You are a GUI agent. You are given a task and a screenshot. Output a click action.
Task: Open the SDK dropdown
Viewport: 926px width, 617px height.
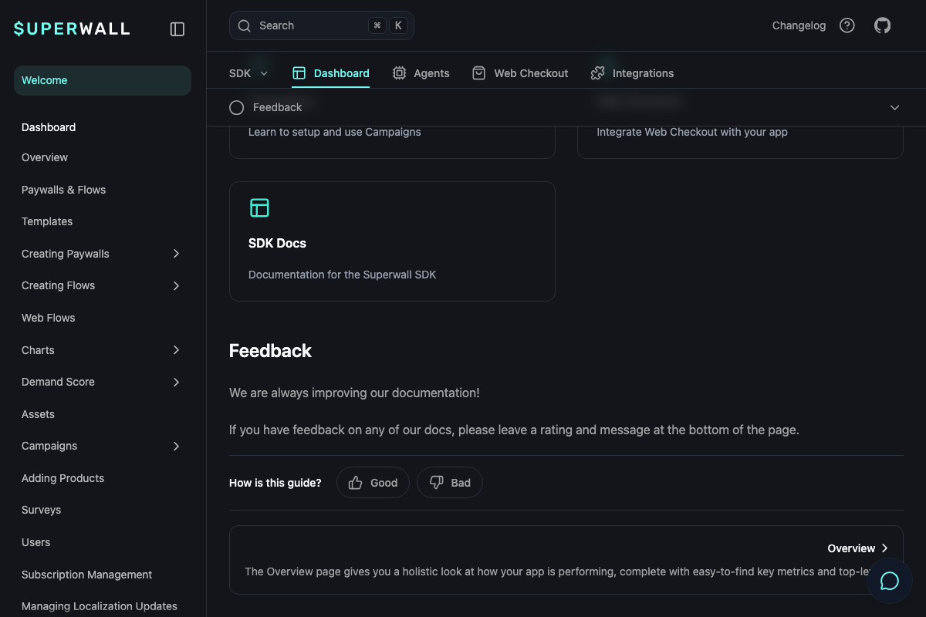click(248, 73)
